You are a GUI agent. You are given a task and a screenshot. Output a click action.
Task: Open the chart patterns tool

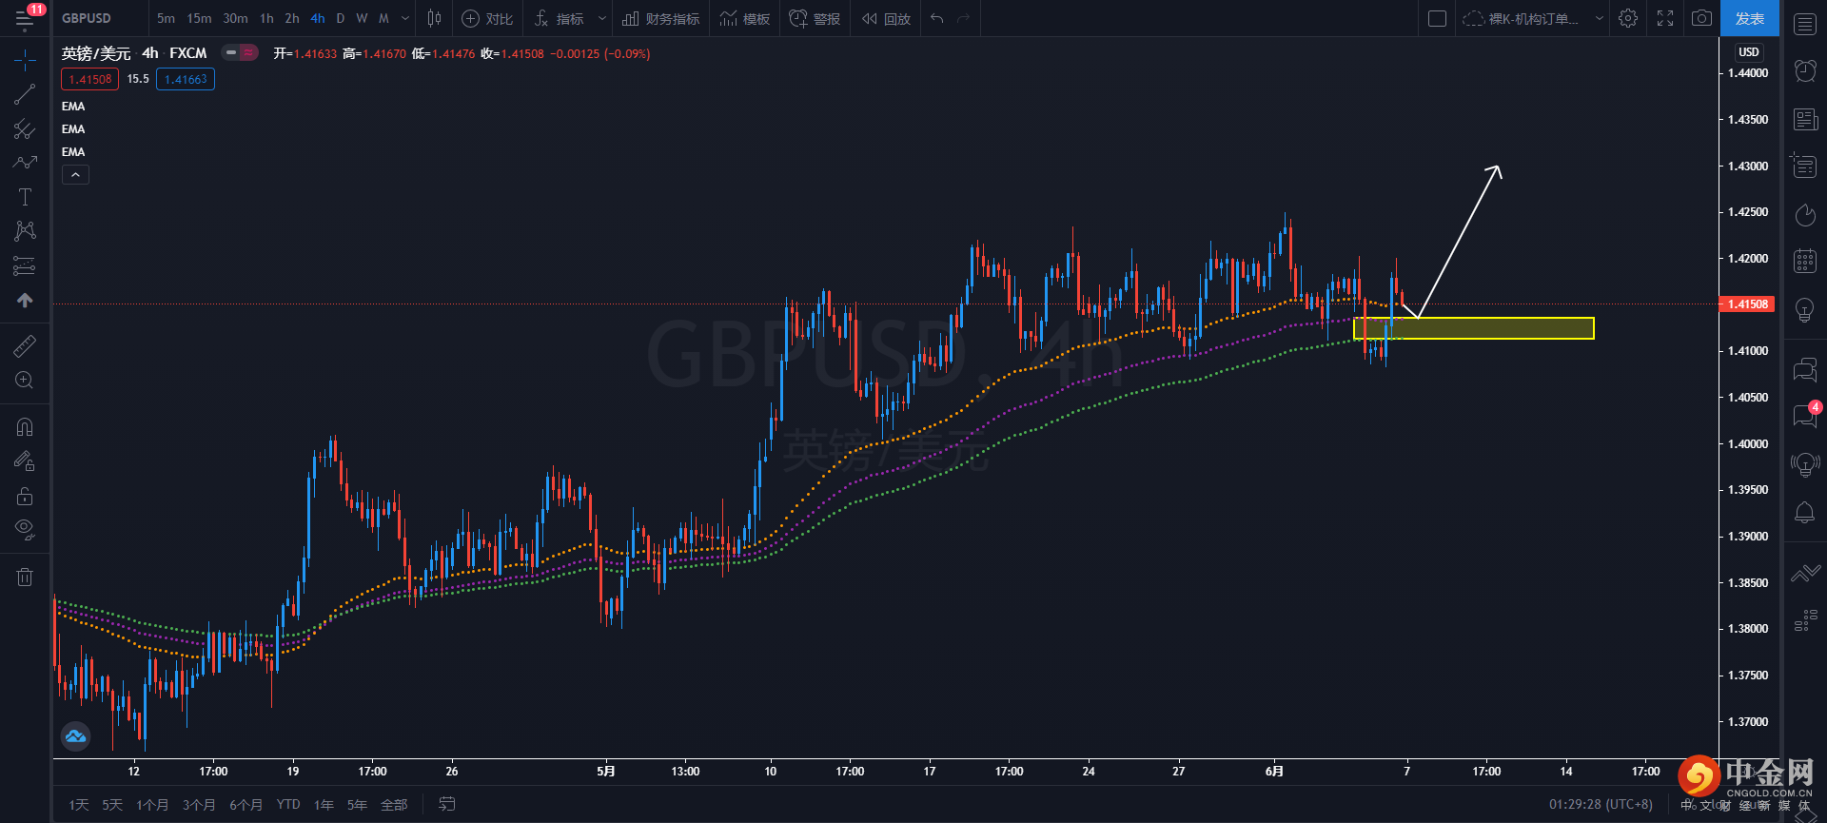25,231
